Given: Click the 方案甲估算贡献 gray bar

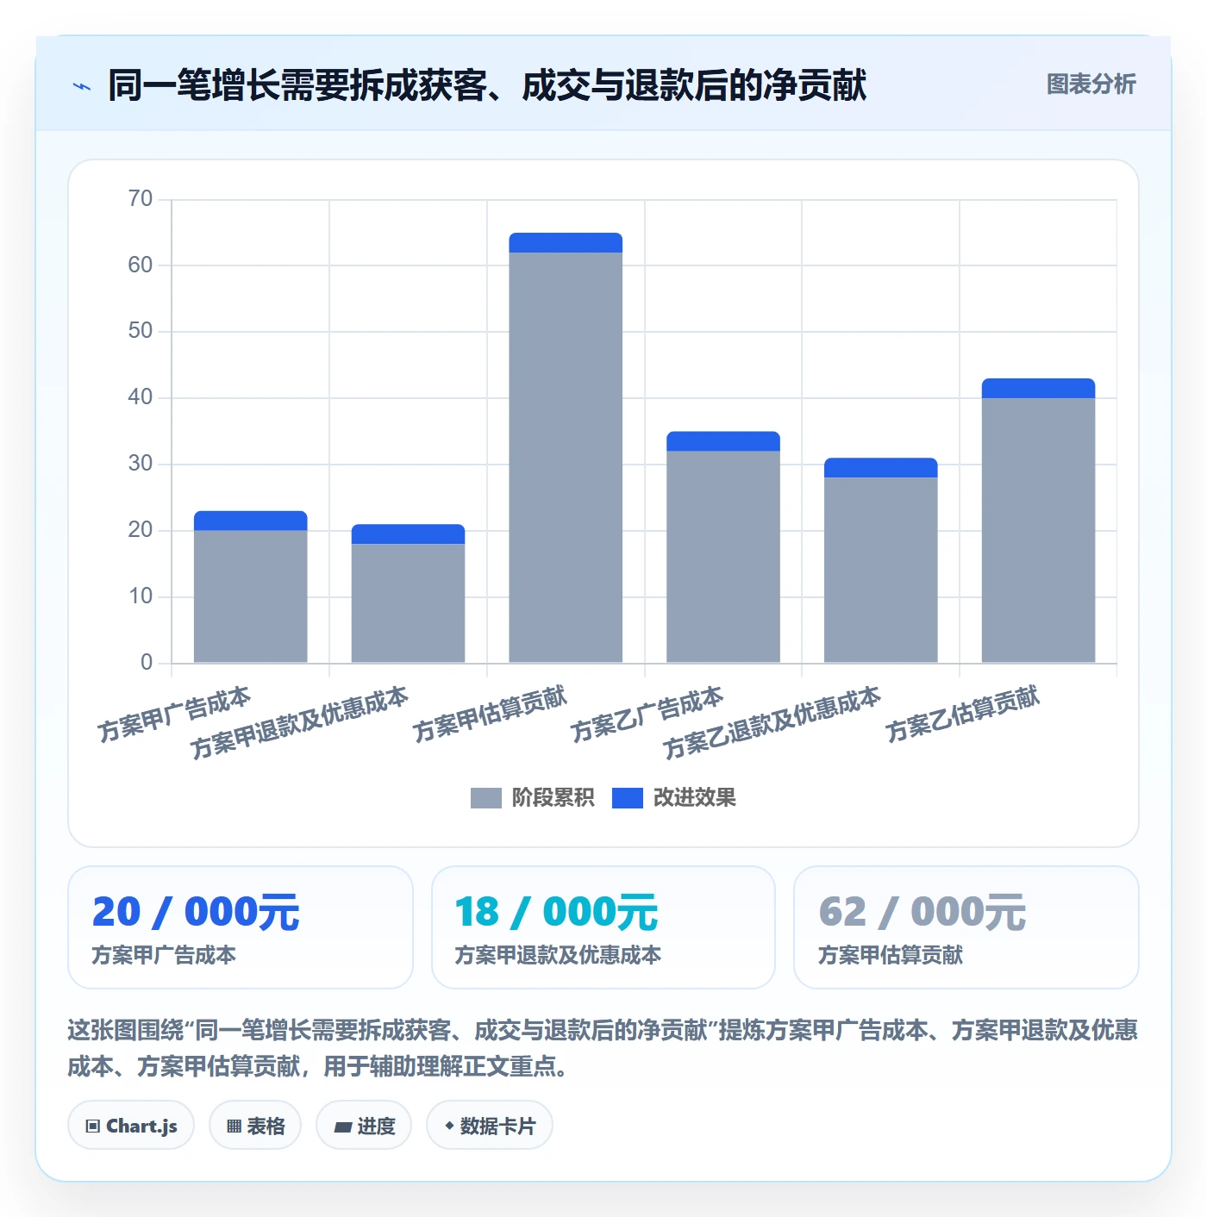Looking at the screenshot, I should tap(566, 458).
